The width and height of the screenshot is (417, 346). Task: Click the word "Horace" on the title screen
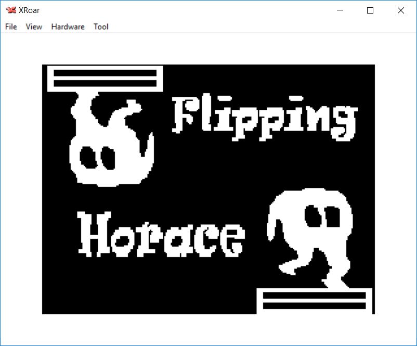160,235
